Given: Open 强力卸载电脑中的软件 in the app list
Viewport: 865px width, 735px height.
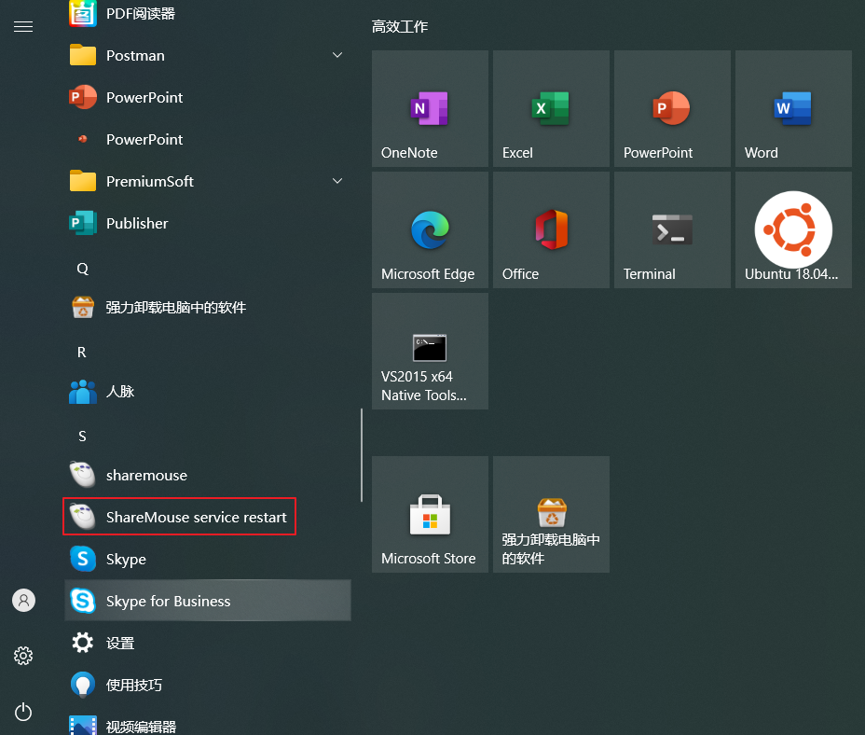Looking at the screenshot, I should [208, 307].
